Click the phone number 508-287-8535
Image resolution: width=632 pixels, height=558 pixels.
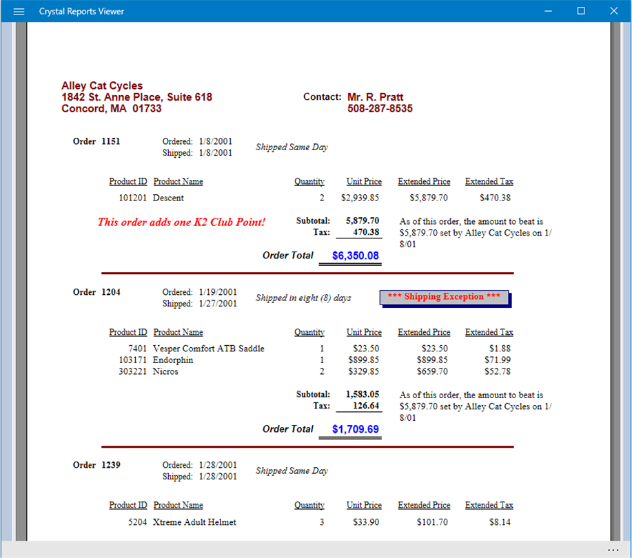coord(380,109)
